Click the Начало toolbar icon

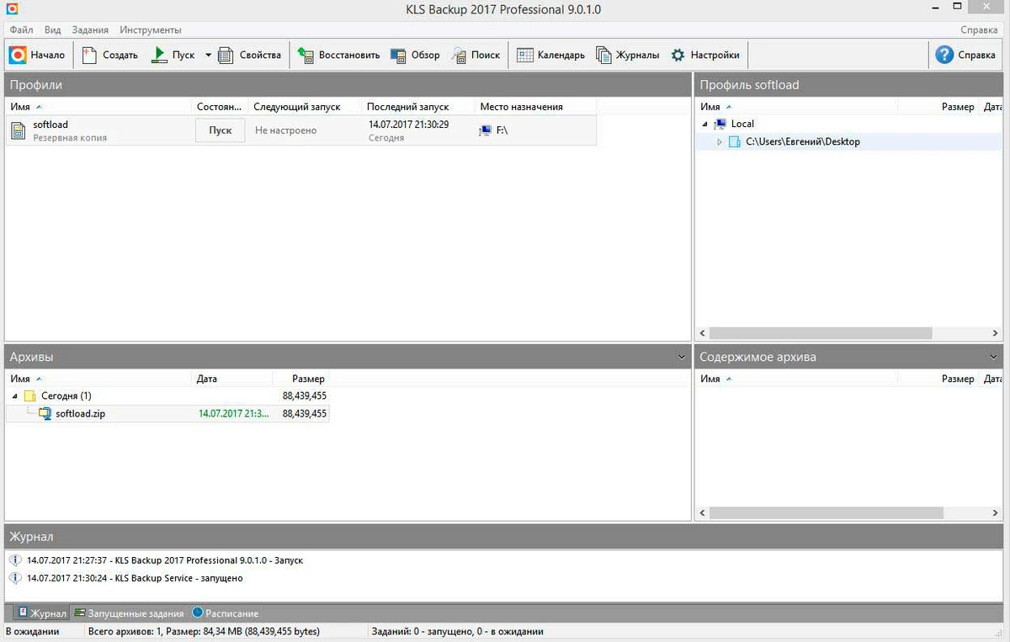click(x=18, y=55)
